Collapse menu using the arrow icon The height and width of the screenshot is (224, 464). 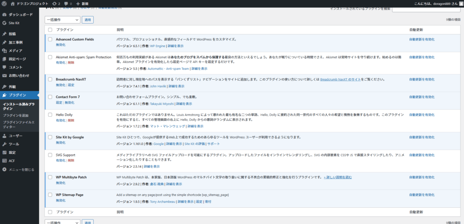[x=4, y=169]
